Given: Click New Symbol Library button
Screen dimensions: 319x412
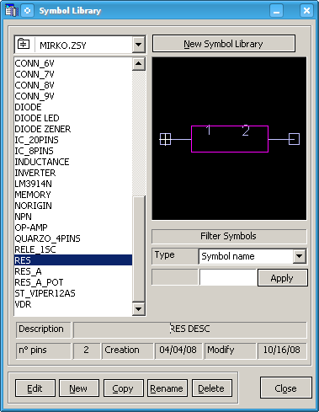Looking at the screenshot, I should click(x=224, y=44).
